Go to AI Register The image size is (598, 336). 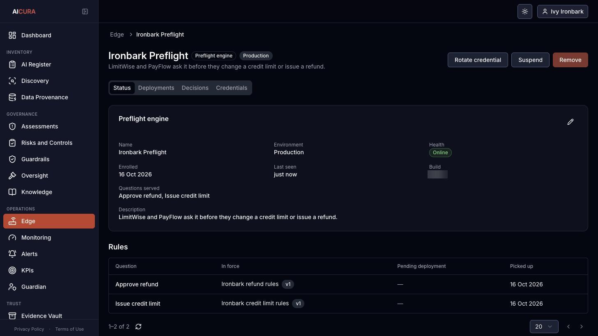[x=49, y=64]
